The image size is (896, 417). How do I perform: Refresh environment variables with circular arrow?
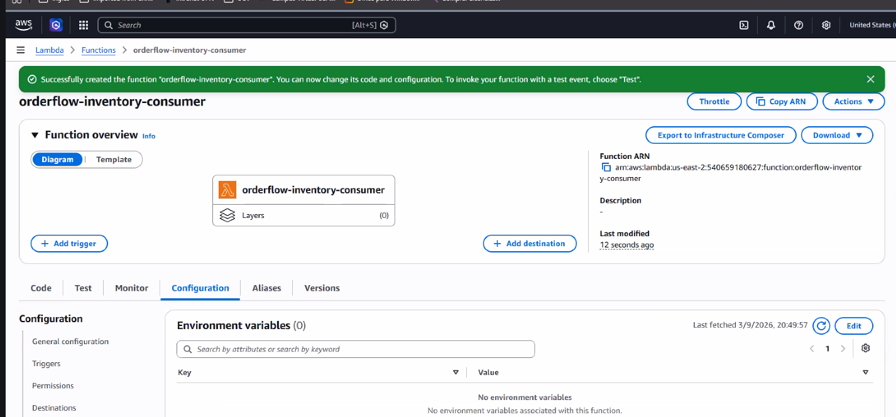coord(821,326)
